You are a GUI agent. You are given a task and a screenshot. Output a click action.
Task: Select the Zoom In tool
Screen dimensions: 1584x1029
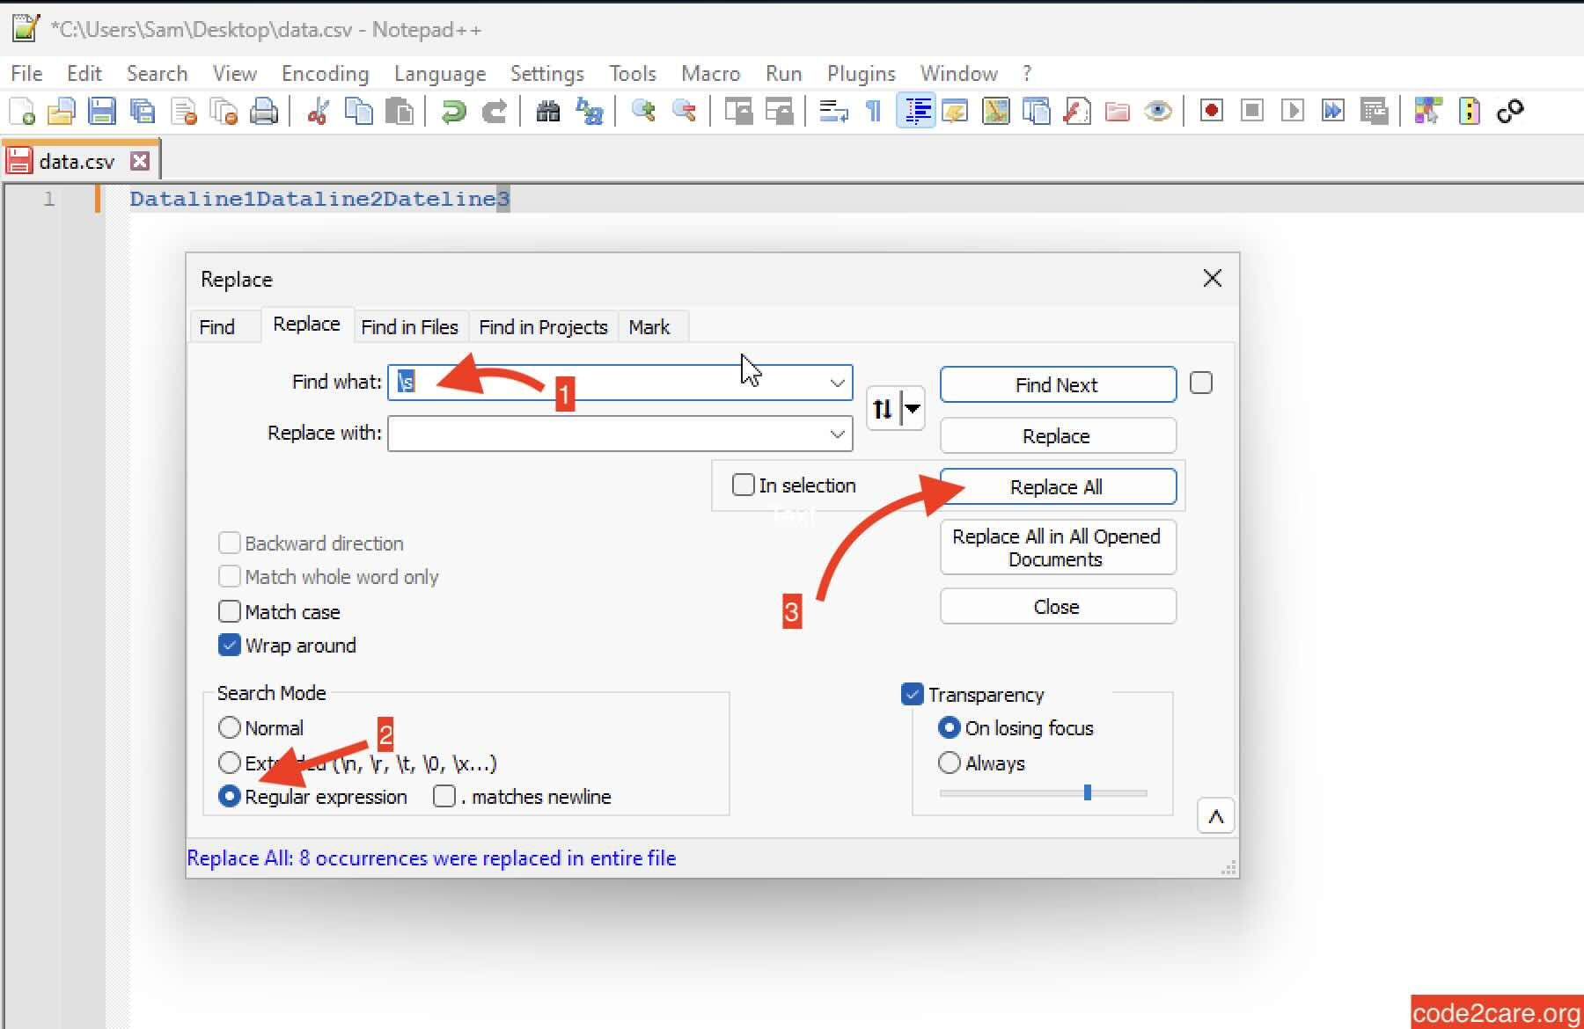pyautogui.click(x=643, y=111)
